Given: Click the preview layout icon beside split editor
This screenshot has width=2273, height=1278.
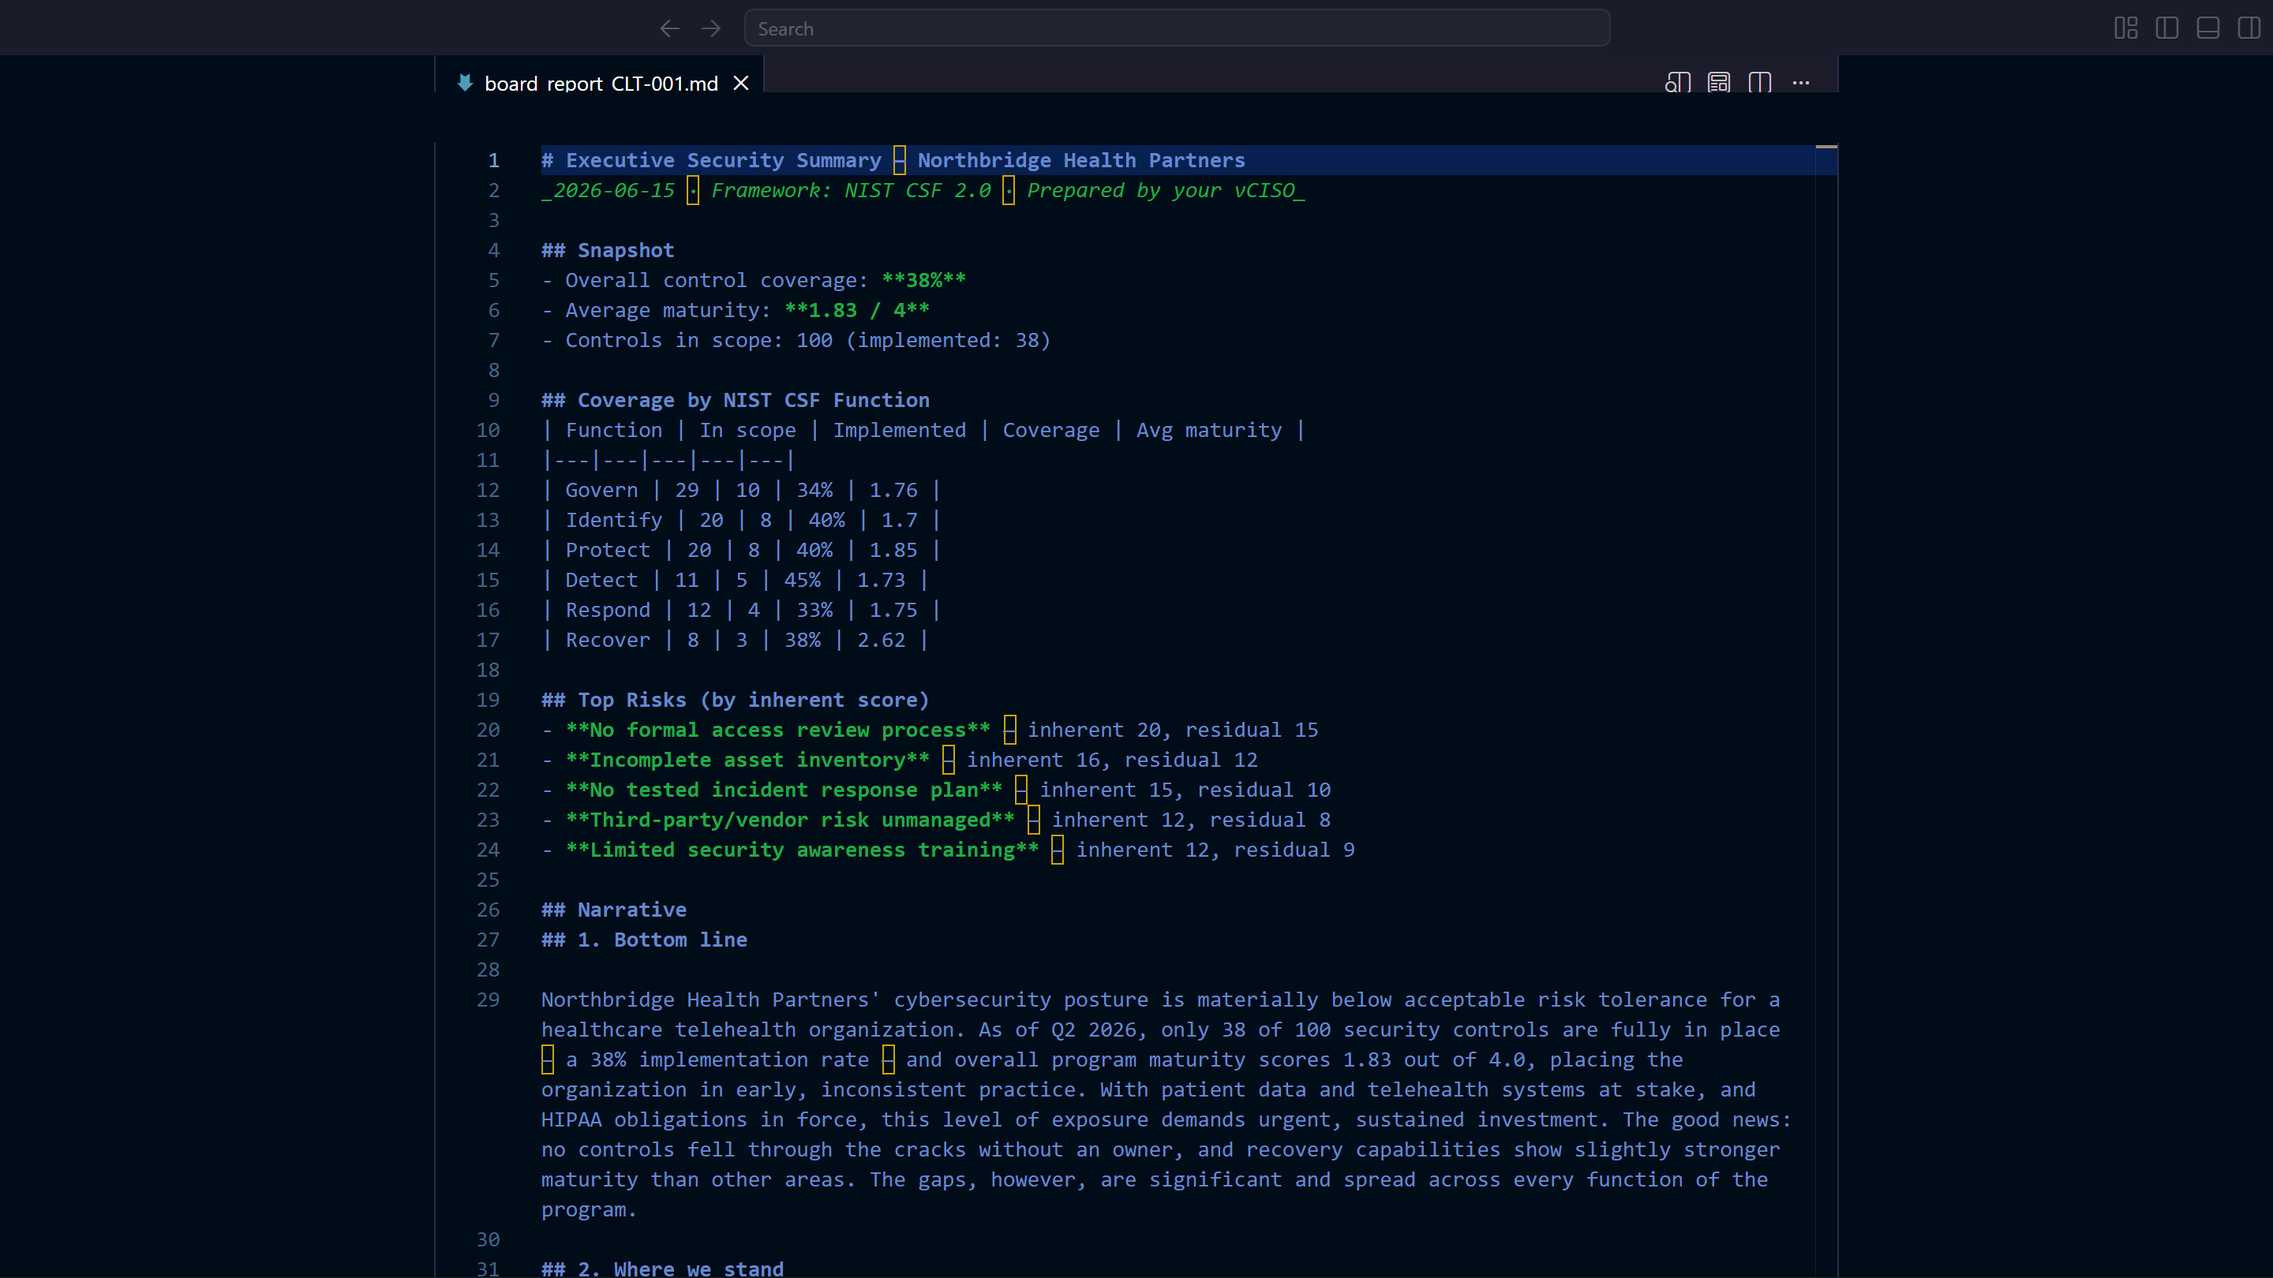Looking at the screenshot, I should pos(1719,83).
